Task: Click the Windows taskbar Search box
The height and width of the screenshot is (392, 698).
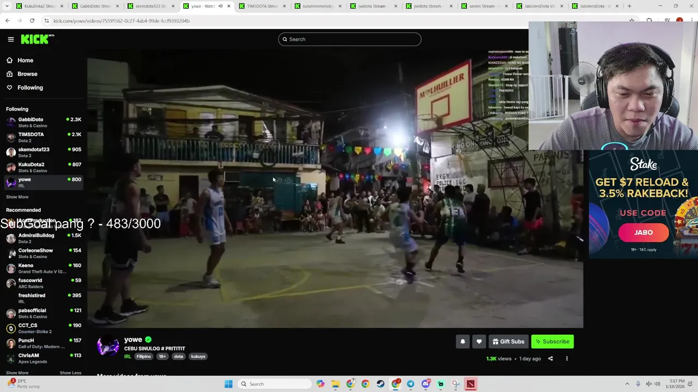Action: [275, 384]
